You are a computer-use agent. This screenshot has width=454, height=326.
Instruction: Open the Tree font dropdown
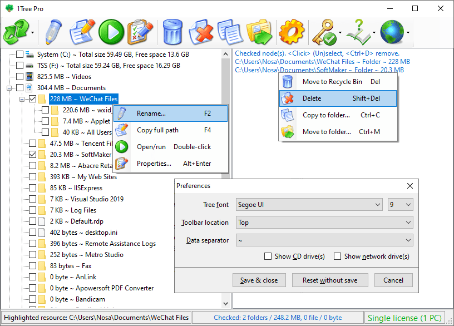pos(309,205)
